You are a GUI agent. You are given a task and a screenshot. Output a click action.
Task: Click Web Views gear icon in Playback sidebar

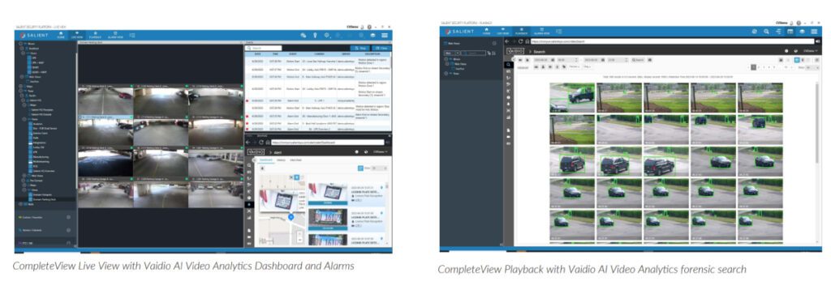point(494,44)
